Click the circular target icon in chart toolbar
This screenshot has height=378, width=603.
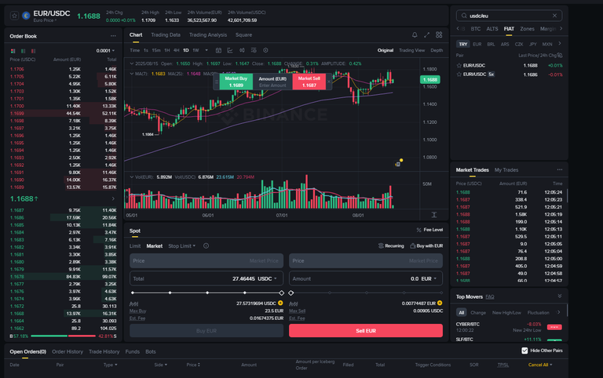point(265,50)
